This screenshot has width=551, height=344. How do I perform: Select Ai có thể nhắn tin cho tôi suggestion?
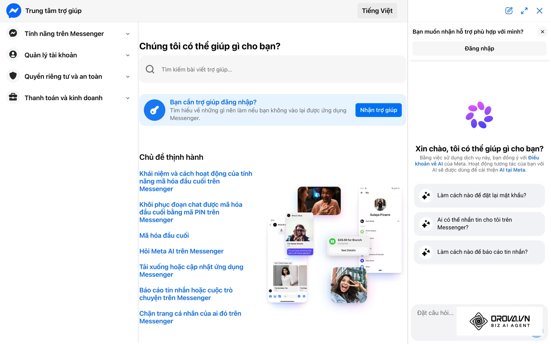pyautogui.click(x=479, y=224)
